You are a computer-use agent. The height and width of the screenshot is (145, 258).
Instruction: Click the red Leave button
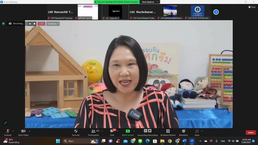(x=251, y=132)
